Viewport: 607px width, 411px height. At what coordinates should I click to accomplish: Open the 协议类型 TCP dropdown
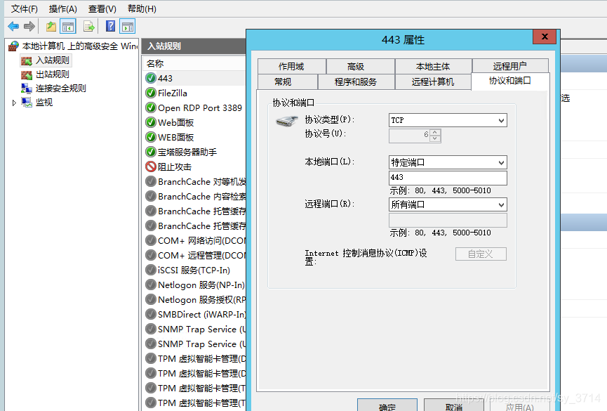pos(500,120)
